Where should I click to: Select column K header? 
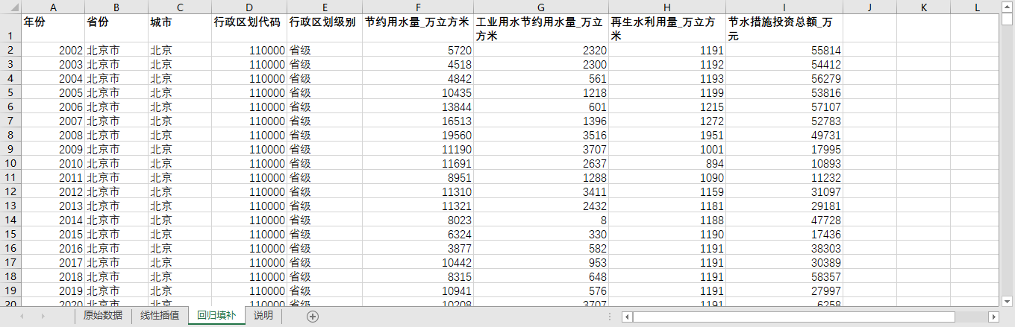(924, 7)
